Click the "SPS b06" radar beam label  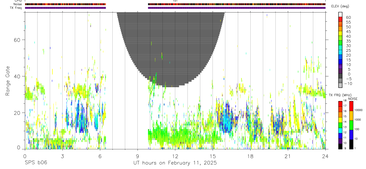coord(36,163)
